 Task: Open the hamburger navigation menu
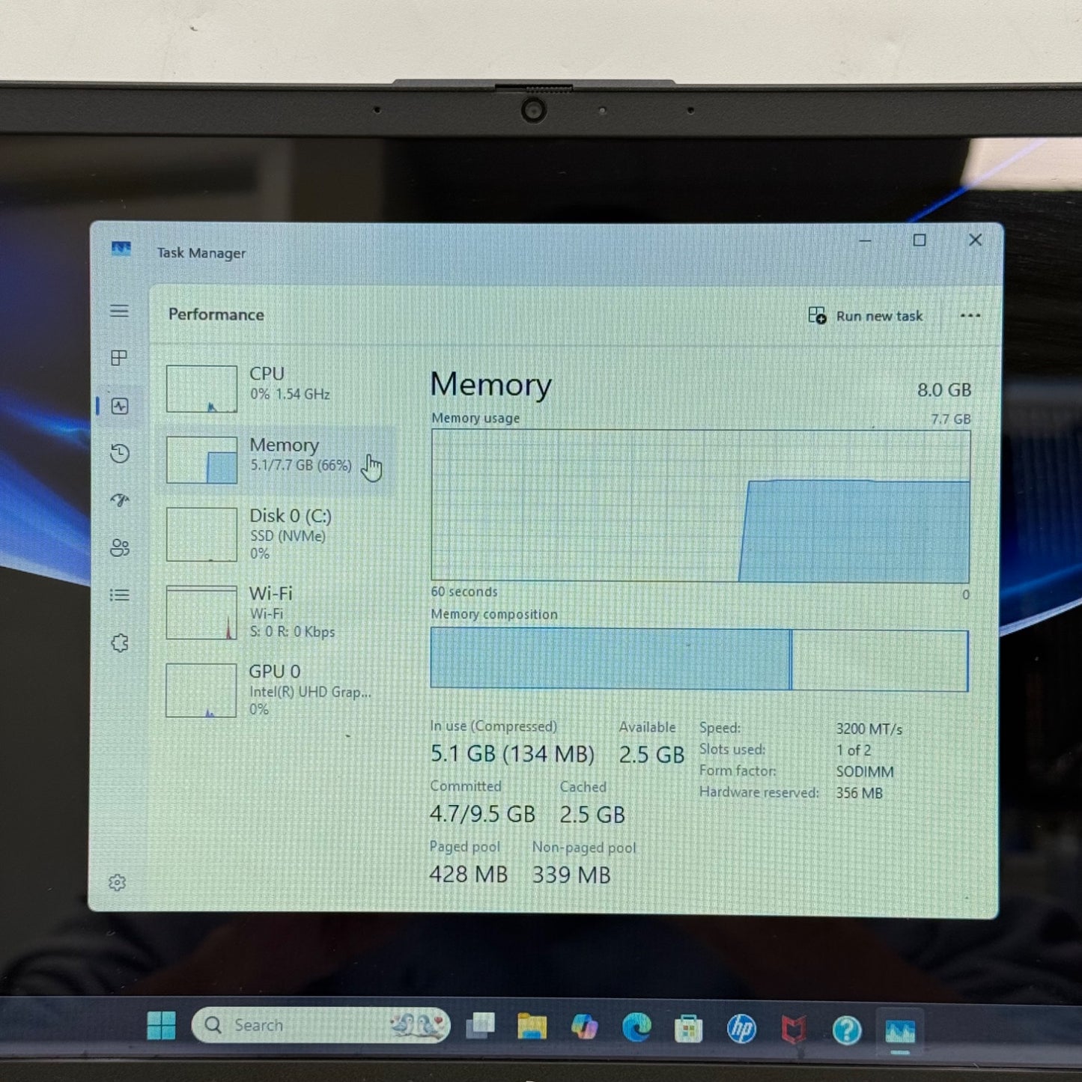(119, 311)
